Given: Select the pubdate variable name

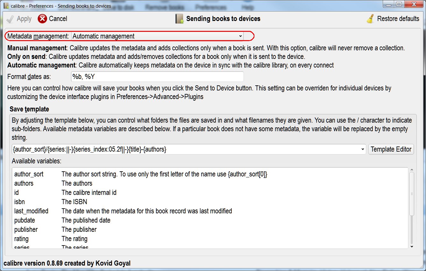Looking at the screenshot, I should click(x=25, y=220).
